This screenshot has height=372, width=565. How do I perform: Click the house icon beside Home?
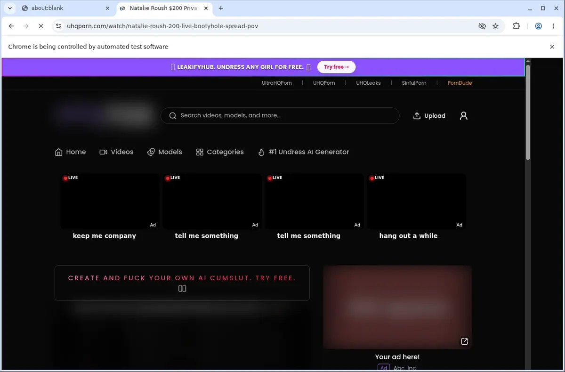pos(59,152)
